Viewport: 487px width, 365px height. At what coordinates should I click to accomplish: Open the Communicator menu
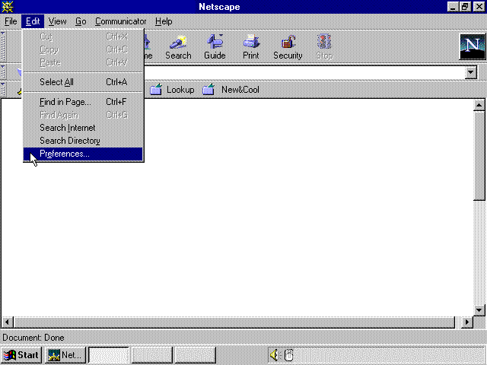pos(120,21)
